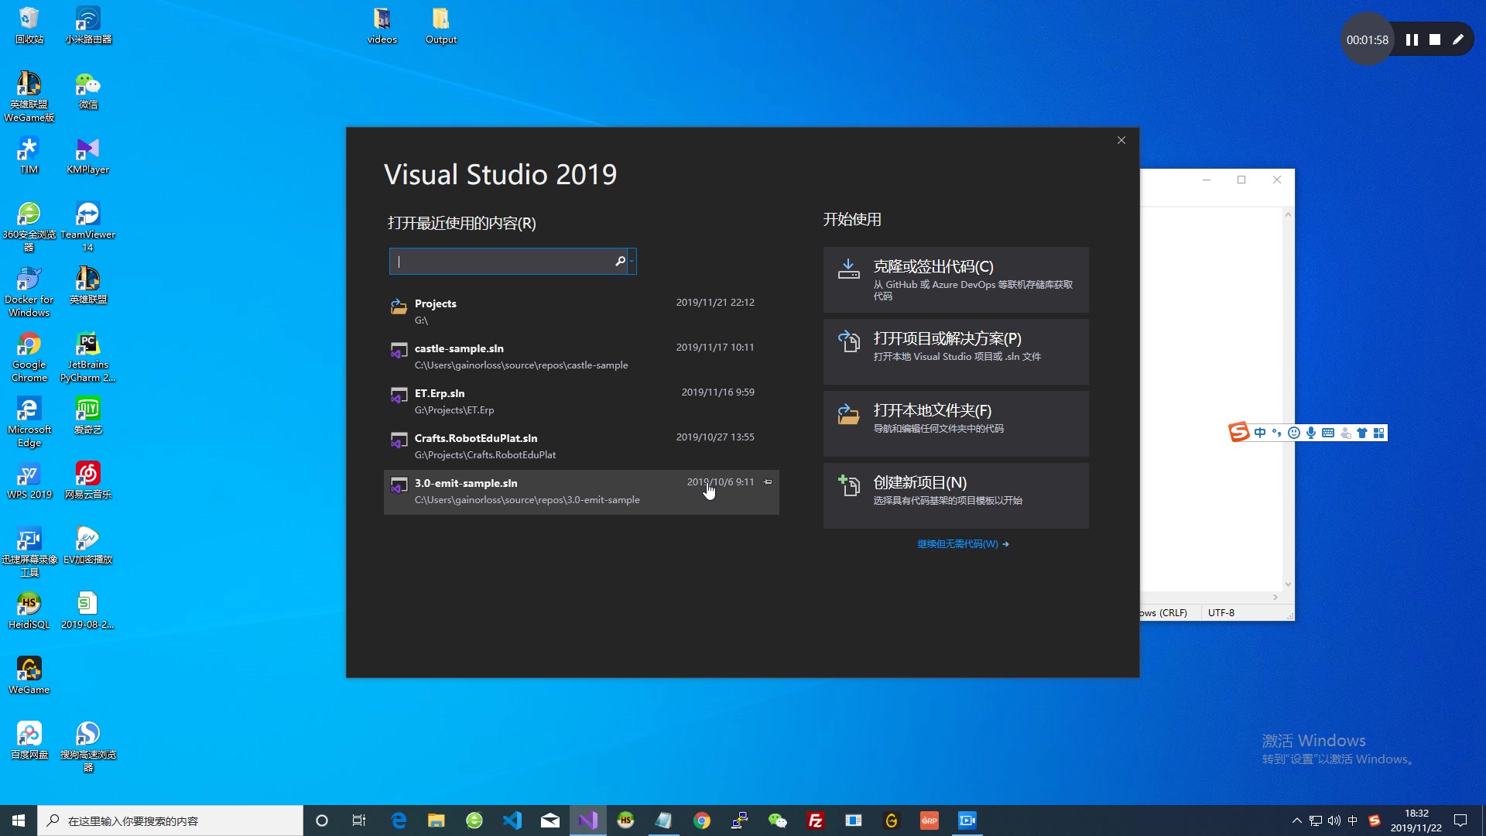Open volume control in system tray

(x=1334, y=821)
